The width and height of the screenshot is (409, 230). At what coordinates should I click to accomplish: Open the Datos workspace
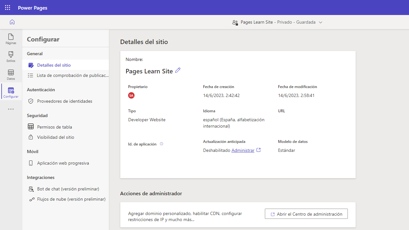tap(11, 75)
